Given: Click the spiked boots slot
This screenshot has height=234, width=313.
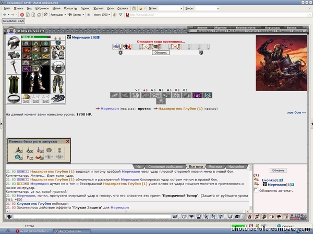Looking at the screenshot, I should point(58,99).
